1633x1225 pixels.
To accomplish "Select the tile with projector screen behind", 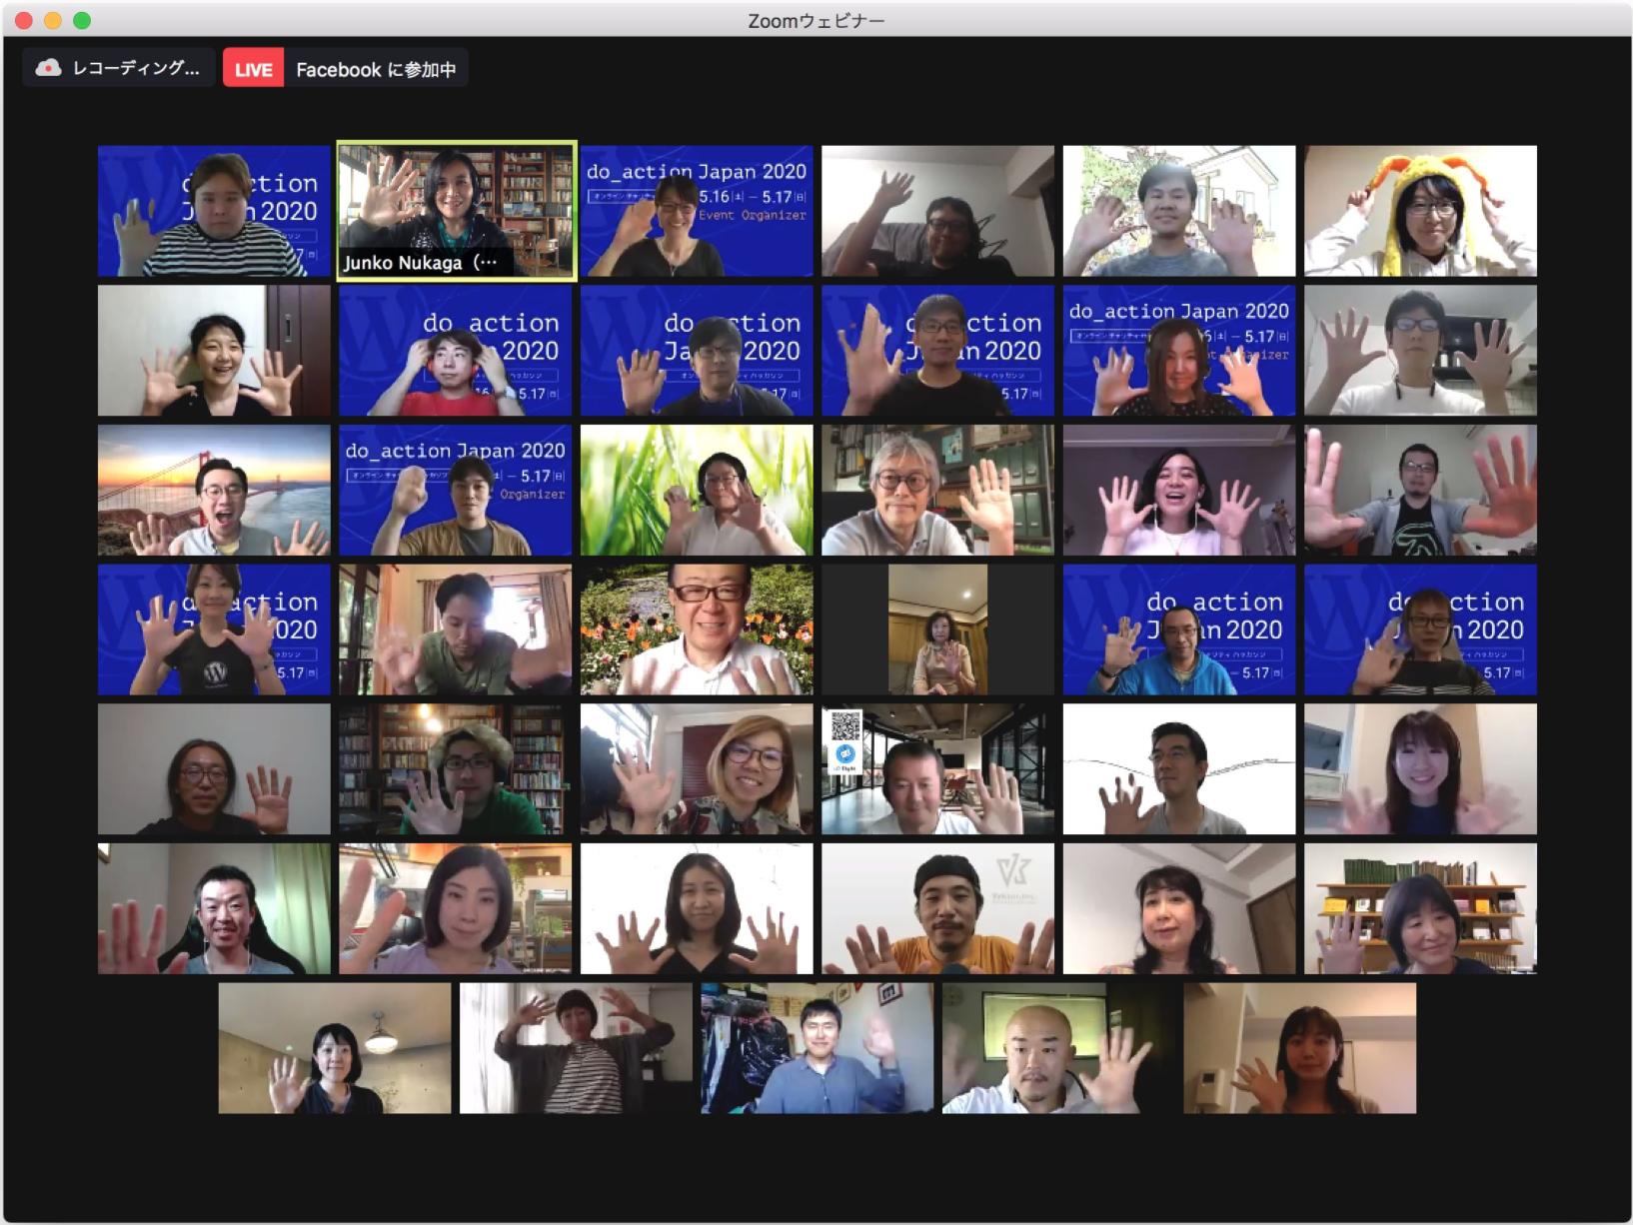I will pos(1058,1048).
